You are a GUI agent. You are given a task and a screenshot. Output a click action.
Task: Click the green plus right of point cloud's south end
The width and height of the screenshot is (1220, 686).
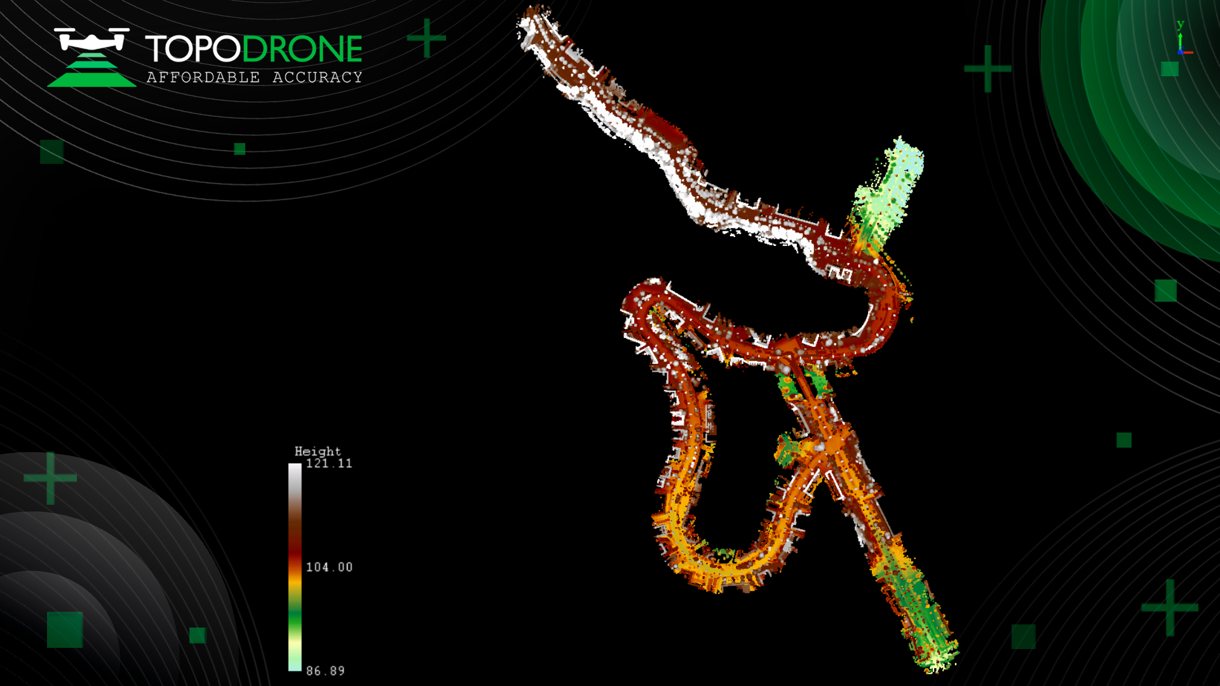pos(1169,607)
